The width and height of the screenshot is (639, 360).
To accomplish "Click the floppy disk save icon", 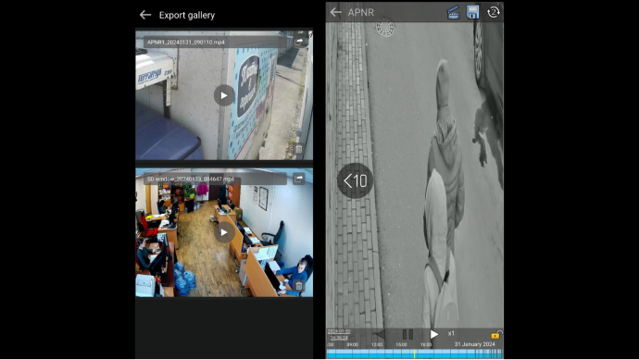I will click(472, 12).
